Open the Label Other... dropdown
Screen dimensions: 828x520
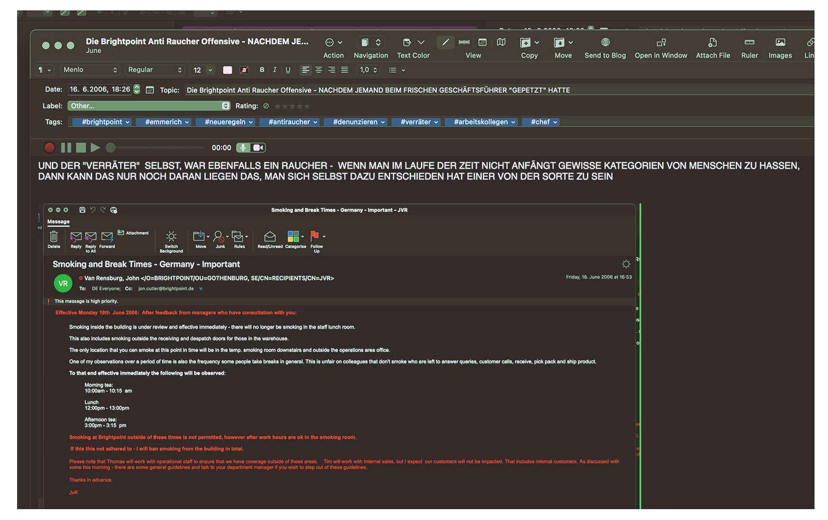[149, 106]
